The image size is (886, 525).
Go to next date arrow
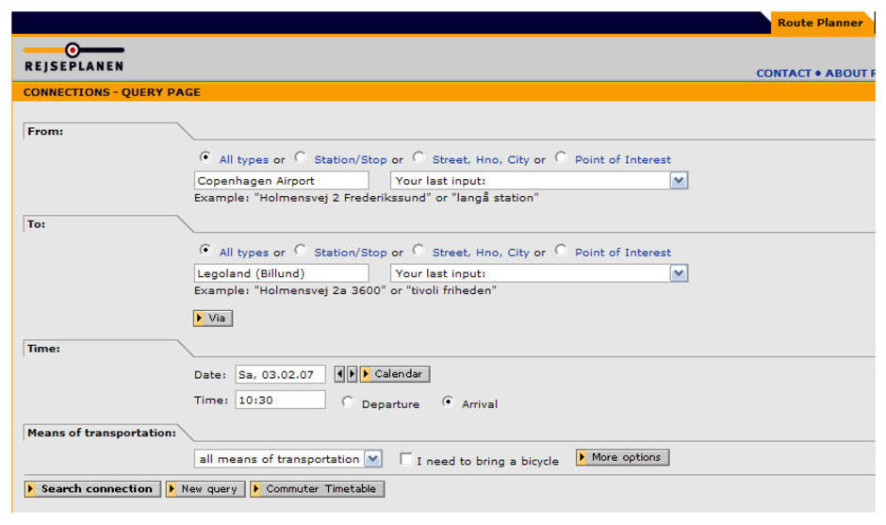352,374
